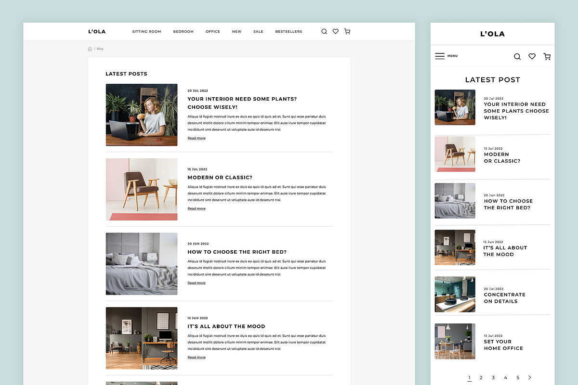
Task: Click mobile thumbnail of woman with plants
Action: [x=455, y=107]
